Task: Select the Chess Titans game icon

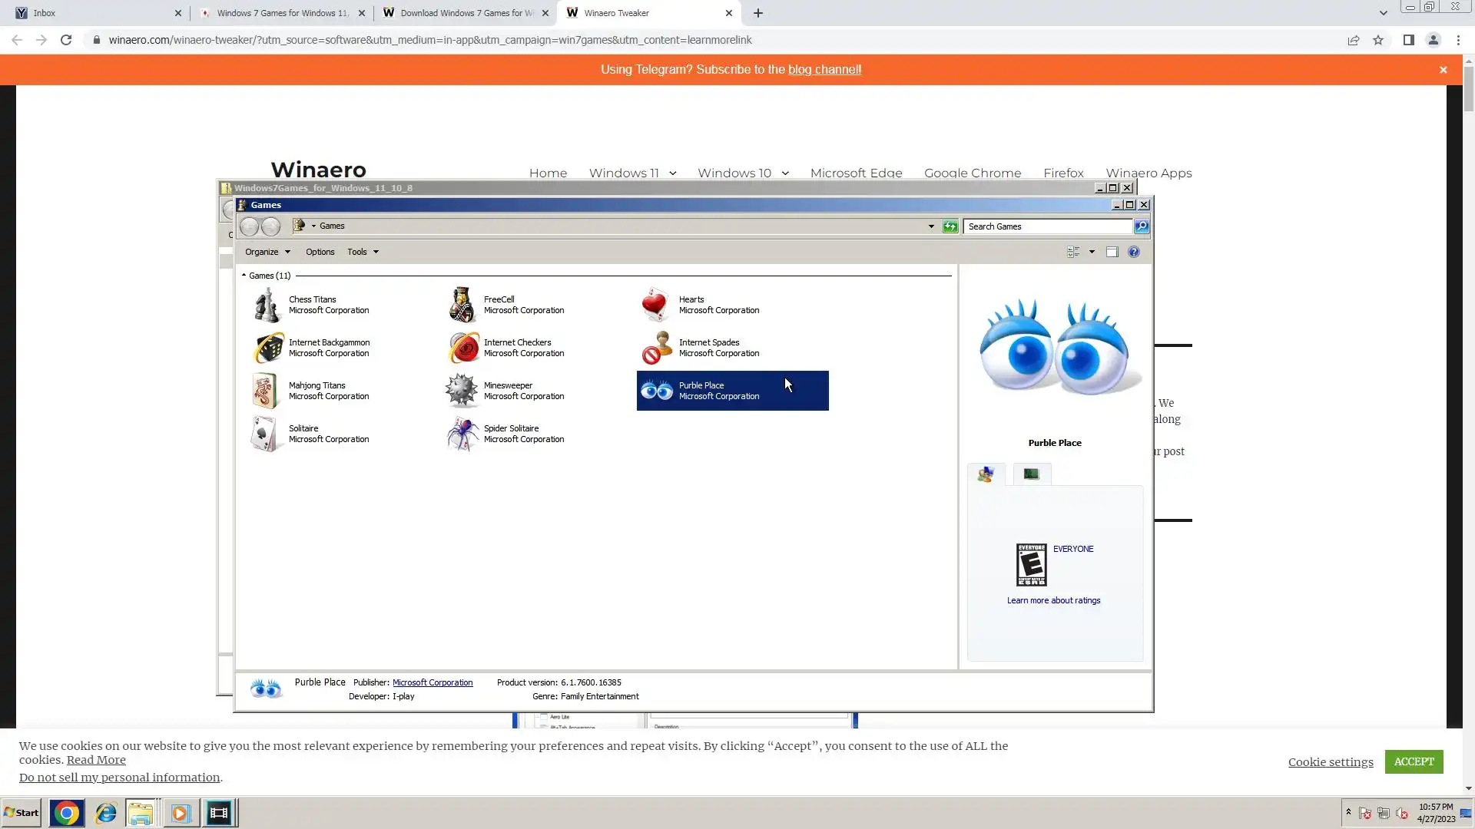Action: pos(267,305)
